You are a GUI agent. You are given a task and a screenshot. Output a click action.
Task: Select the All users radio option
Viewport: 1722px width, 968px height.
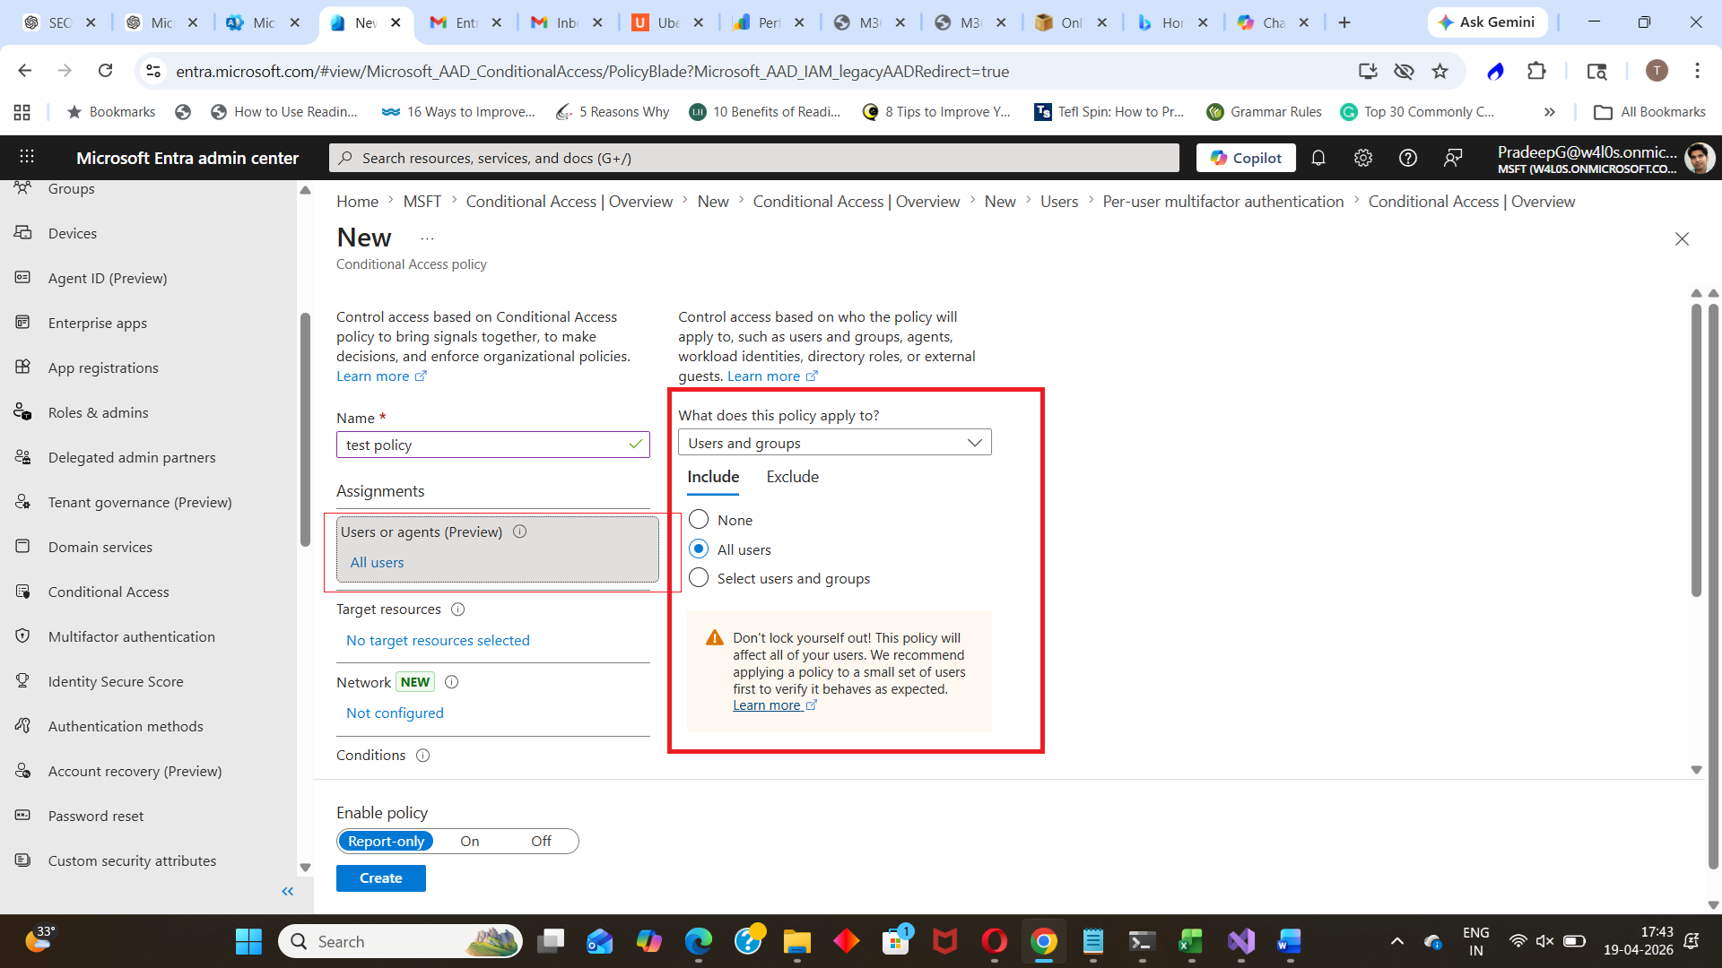pyautogui.click(x=699, y=549)
